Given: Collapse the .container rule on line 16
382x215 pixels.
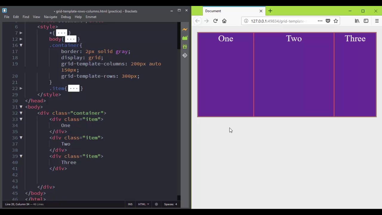Looking at the screenshot, I should point(21,45).
